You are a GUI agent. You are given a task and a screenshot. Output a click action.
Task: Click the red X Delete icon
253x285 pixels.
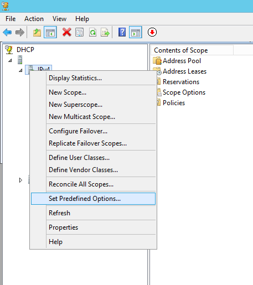[67, 32]
